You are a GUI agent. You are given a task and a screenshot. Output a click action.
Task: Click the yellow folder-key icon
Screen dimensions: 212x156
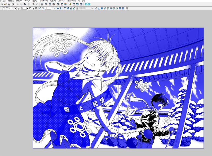[70, 4]
